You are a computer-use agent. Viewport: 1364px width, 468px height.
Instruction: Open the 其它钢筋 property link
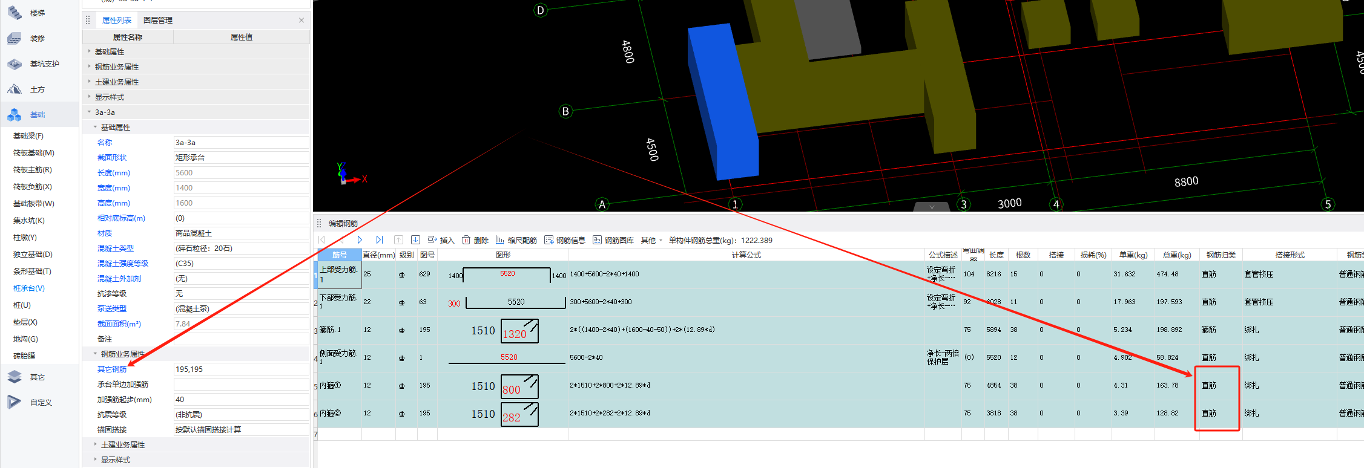coord(112,369)
